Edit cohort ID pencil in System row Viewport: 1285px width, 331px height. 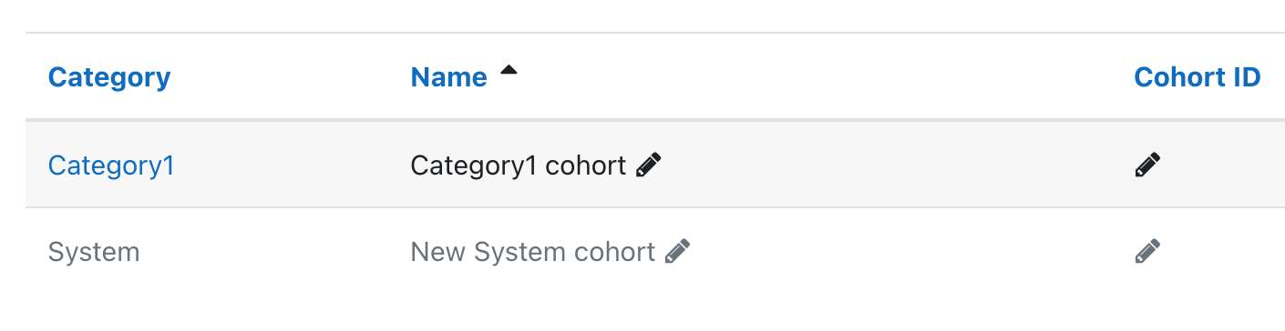tap(1147, 251)
